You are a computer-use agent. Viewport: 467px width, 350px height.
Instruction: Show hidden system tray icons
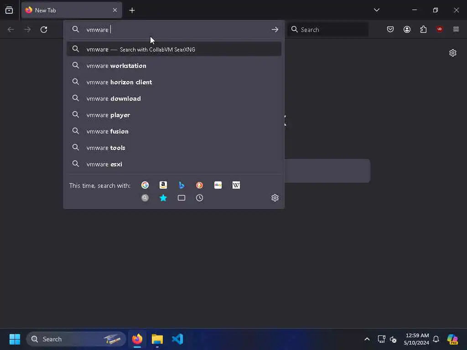(x=367, y=339)
